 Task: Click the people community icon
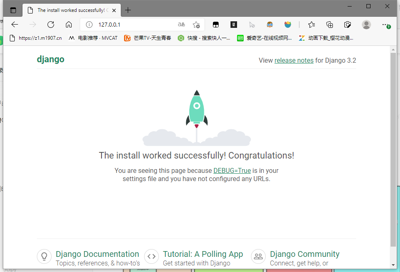(x=258, y=256)
